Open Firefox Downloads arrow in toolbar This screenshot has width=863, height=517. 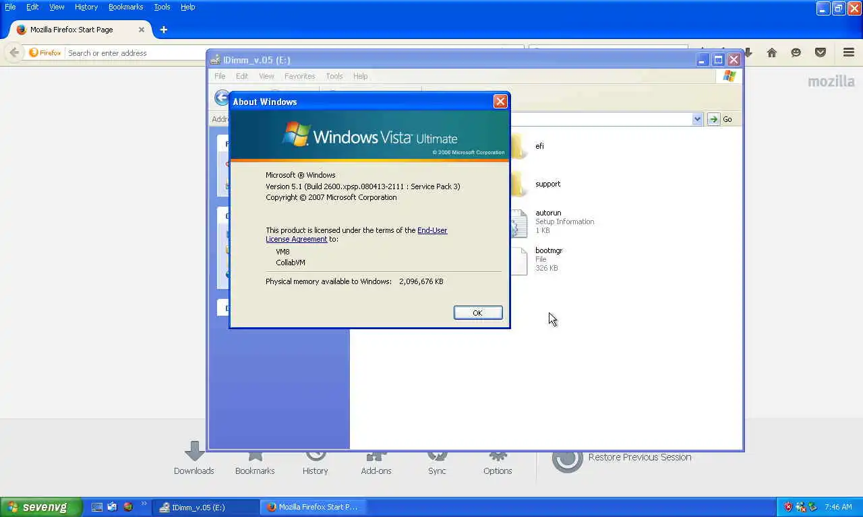click(x=748, y=53)
